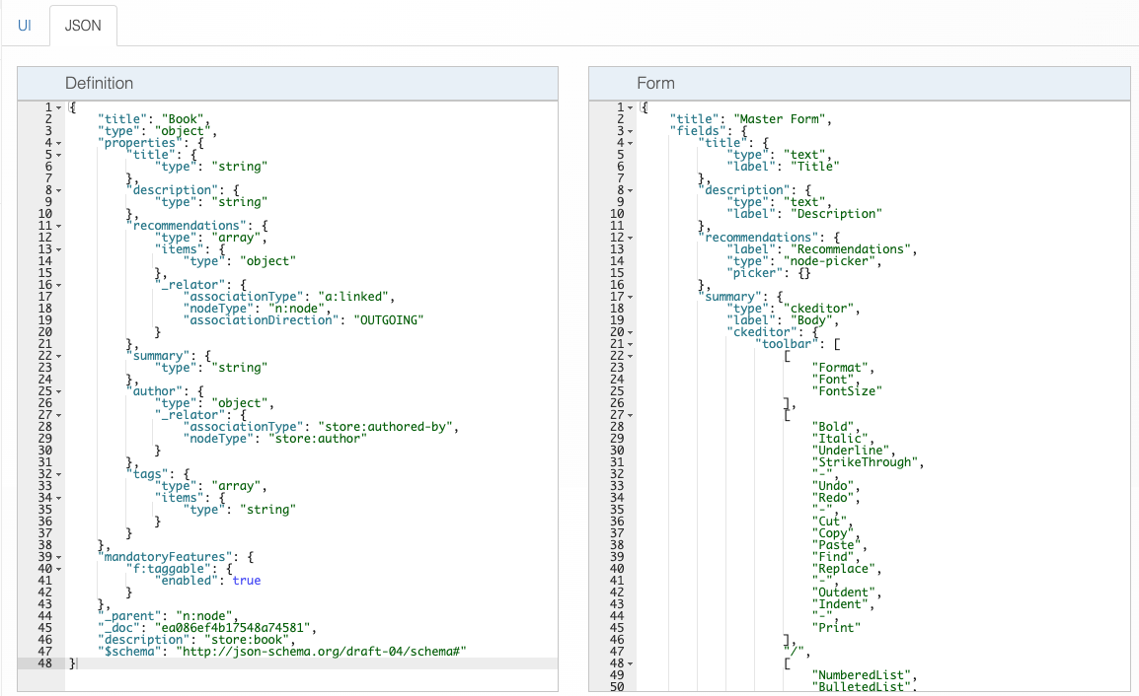Collapse "recommendations" in the Definition panel
Image resolution: width=1139 pixels, height=696 pixels.
coord(59,225)
